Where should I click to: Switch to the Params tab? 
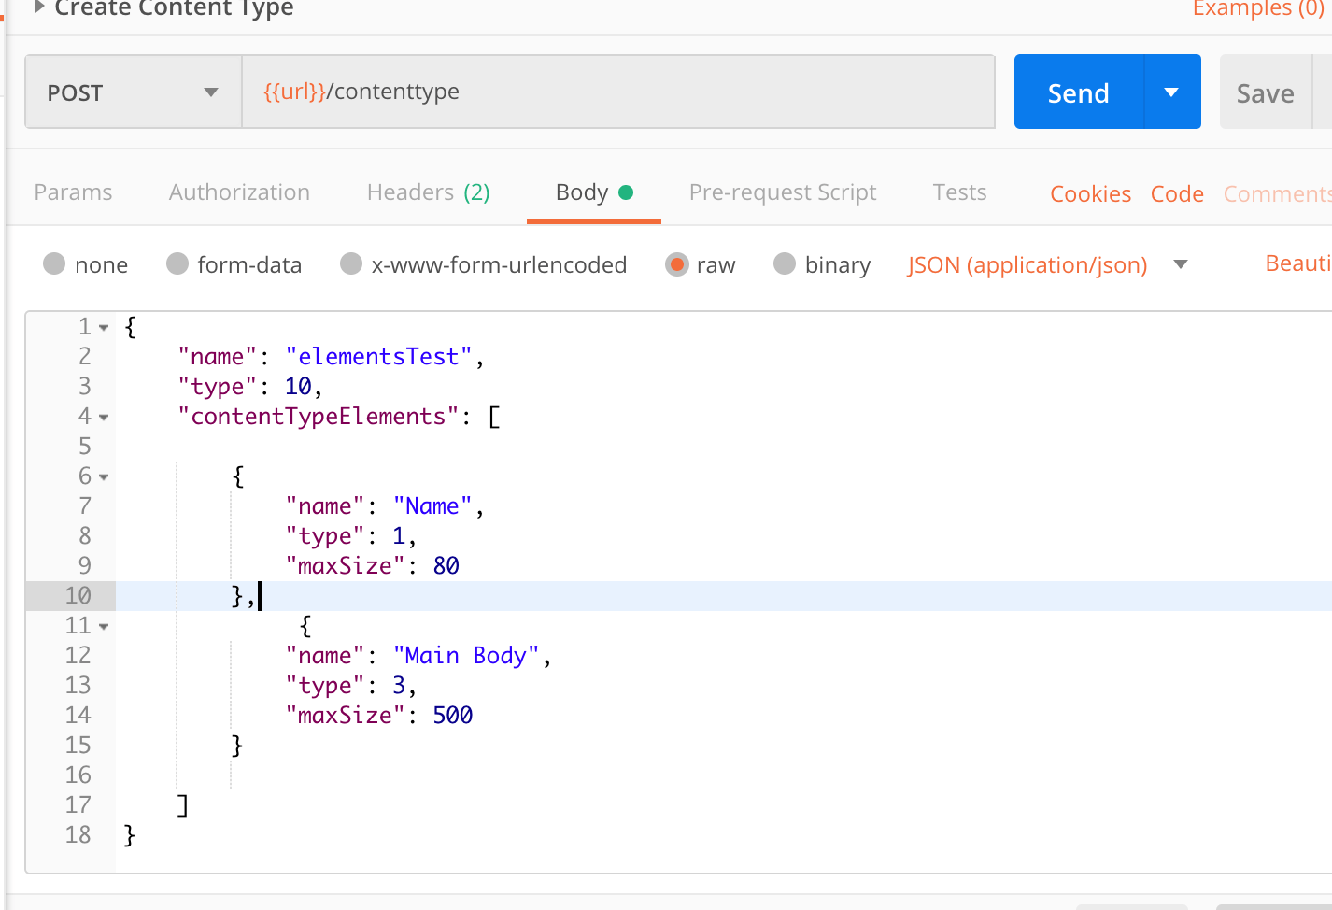pos(73,192)
